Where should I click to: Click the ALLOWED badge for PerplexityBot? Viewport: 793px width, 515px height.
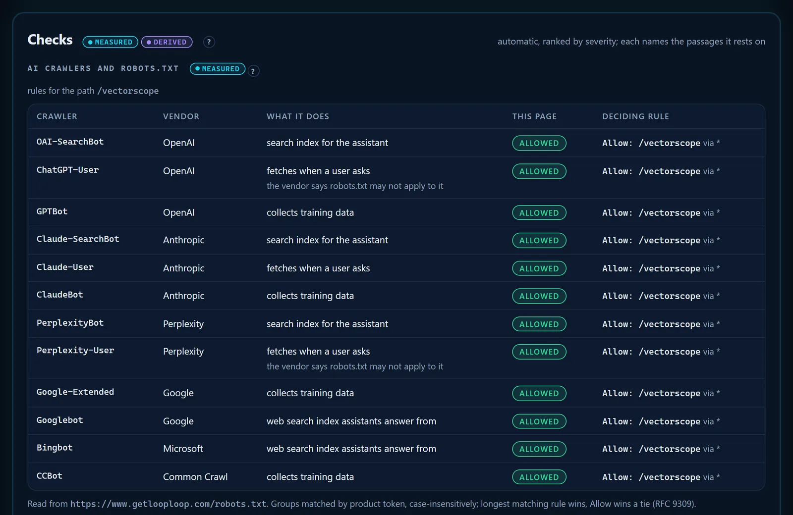(x=539, y=324)
